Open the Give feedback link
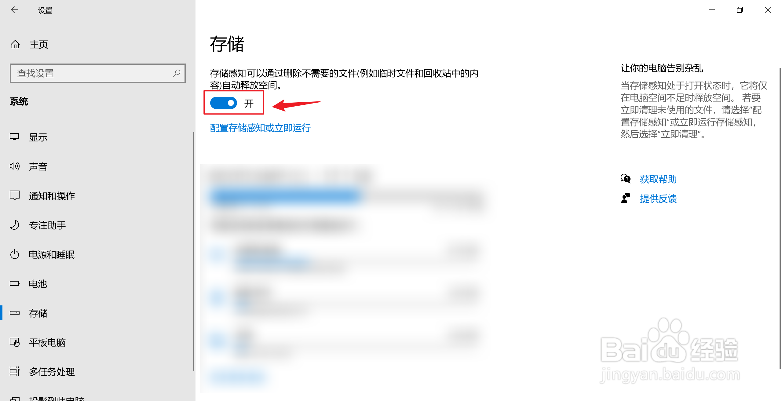Screen dimensions: 782x401 (658, 199)
